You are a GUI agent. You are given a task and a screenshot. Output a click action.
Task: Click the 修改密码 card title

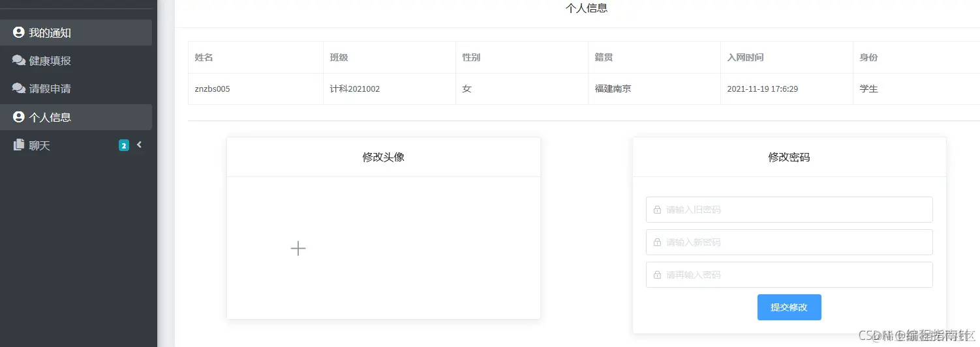tap(789, 157)
